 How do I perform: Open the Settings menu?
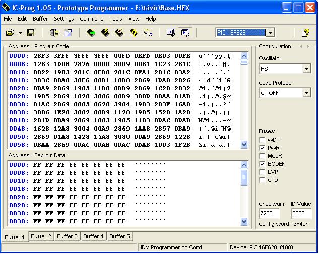(64, 19)
